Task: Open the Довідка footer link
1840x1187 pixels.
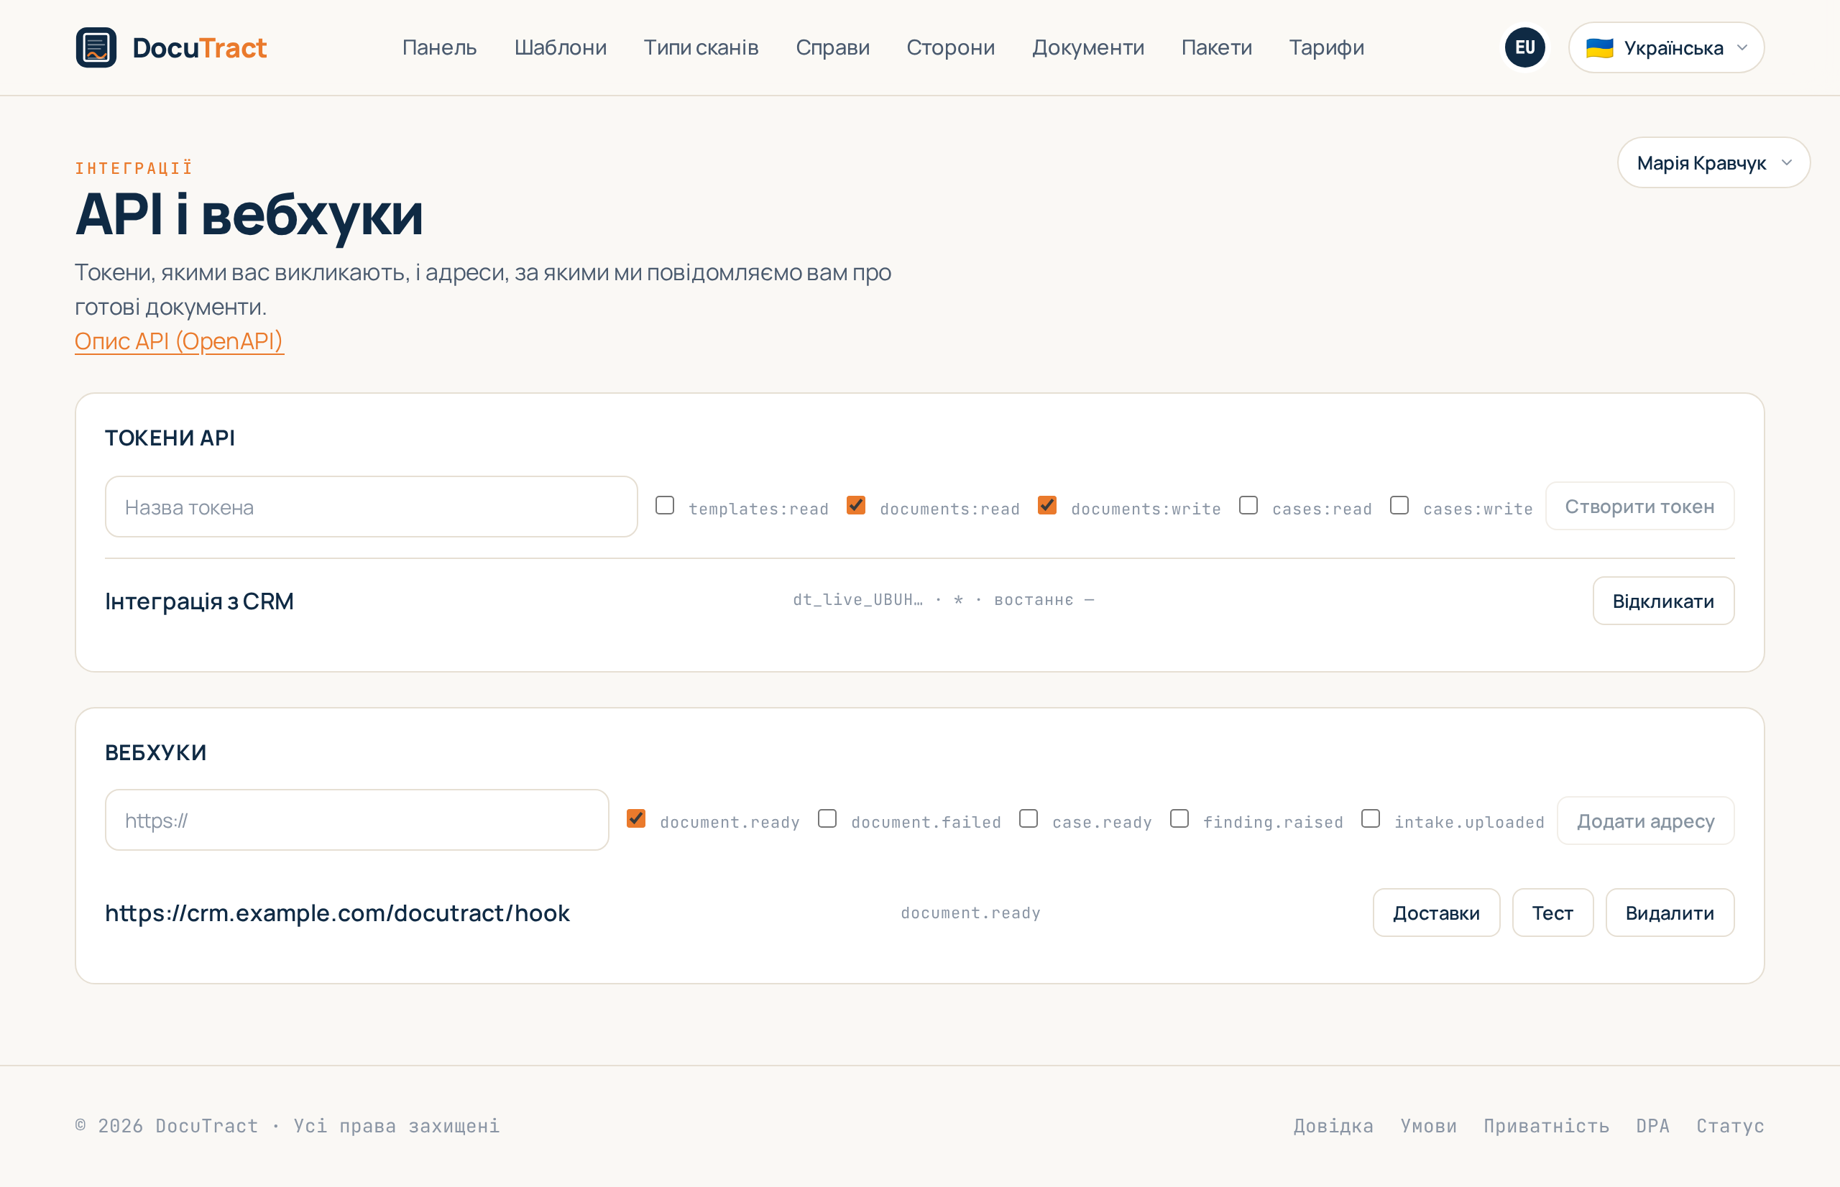Action: click(1333, 1126)
